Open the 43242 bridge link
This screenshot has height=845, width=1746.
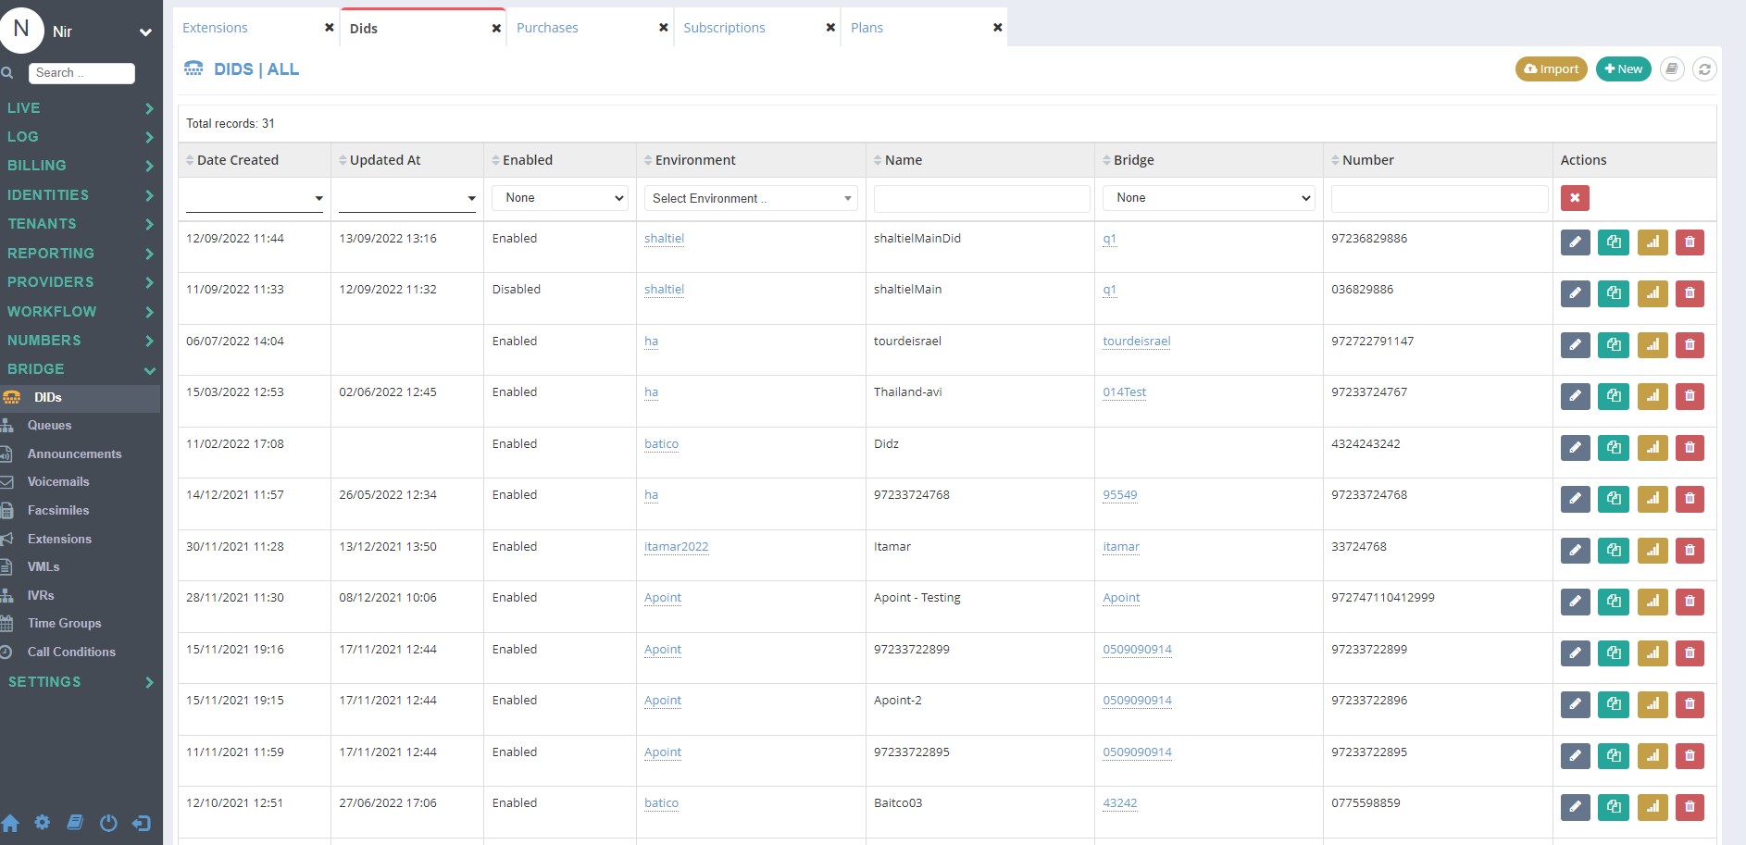(x=1119, y=803)
